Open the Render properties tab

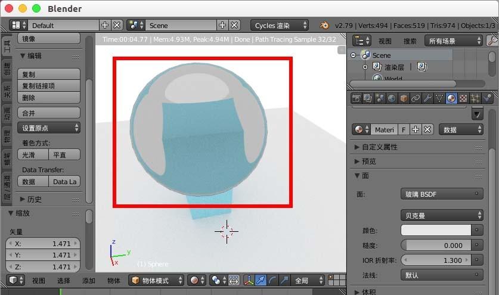coord(357,98)
